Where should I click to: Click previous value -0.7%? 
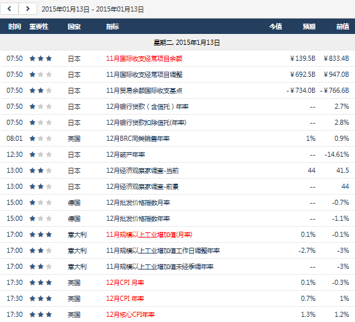[340, 202]
